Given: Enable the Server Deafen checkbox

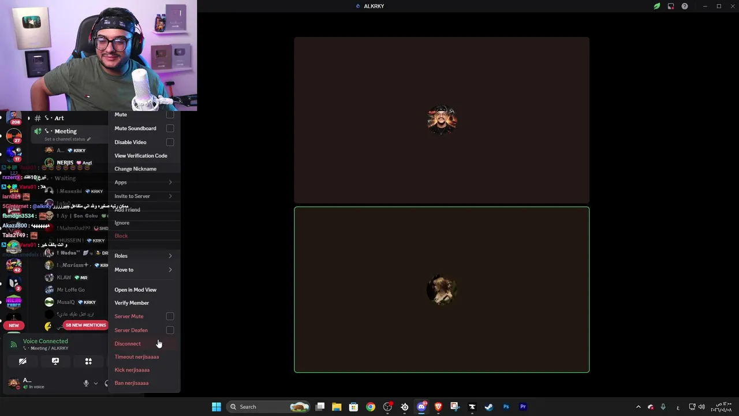Looking at the screenshot, I should (x=170, y=330).
